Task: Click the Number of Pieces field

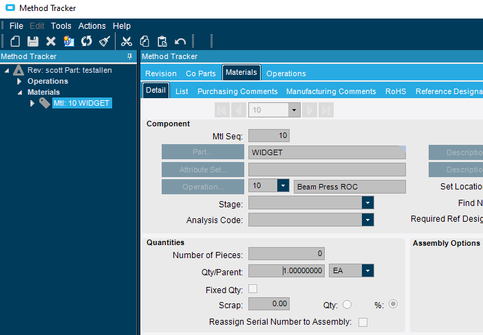Action: click(x=286, y=254)
